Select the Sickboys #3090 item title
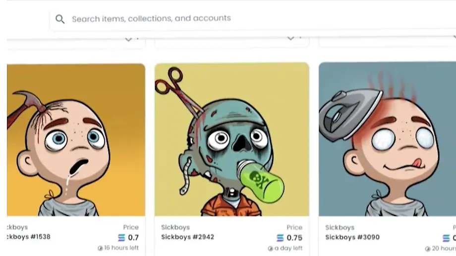This screenshot has width=456, height=256. pos(352,237)
